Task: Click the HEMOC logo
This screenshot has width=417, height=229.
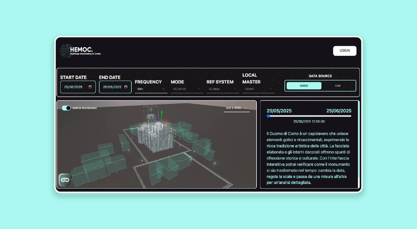Action: click(x=80, y=51)
